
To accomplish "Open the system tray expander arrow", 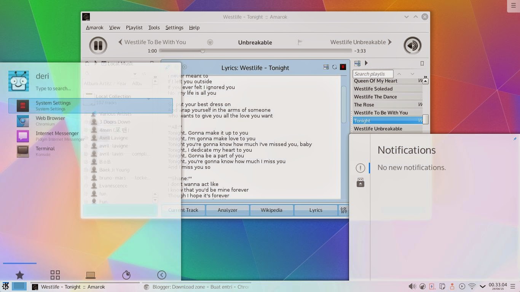I will pos(483,287).
